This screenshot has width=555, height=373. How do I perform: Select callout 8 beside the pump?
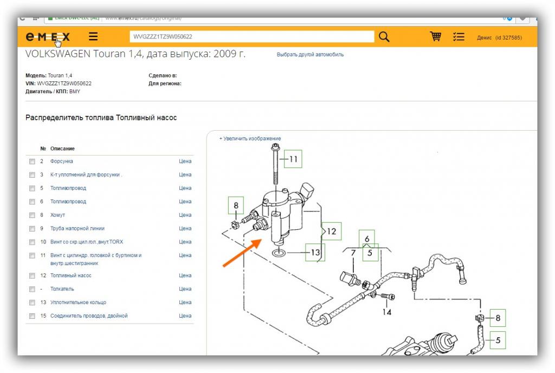[236, 205]
